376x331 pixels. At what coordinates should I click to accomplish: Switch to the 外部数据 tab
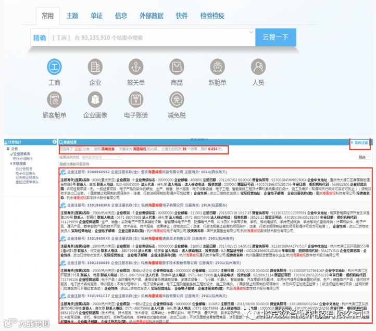(x=152, y=16)
